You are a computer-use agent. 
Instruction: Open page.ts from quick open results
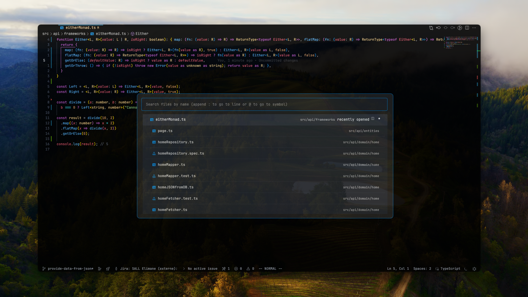point(165,131)
